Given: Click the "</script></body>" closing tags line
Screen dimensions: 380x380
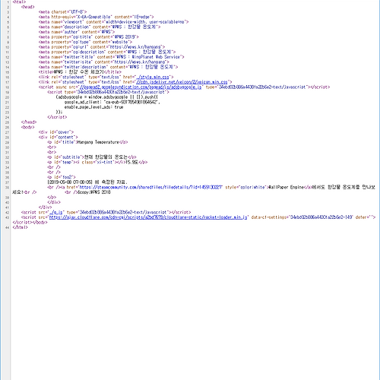Looking at the screenshot, I should click(30, 223).
